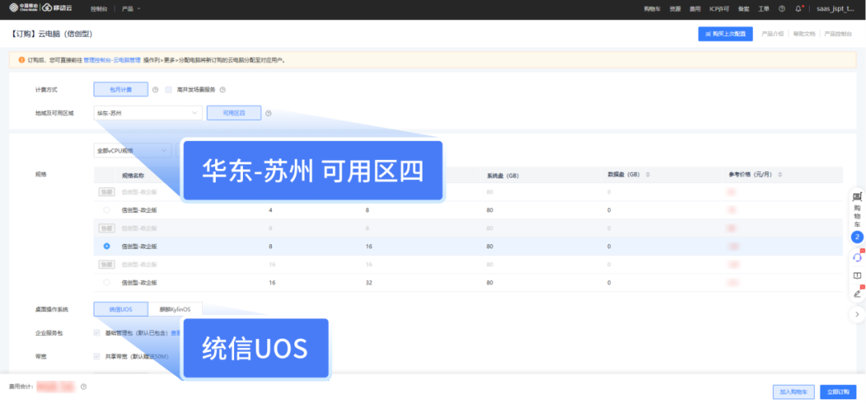Select the 麒麟KylinOS operating system tab
The image size is (866, 404).
(x=175, y=310)
